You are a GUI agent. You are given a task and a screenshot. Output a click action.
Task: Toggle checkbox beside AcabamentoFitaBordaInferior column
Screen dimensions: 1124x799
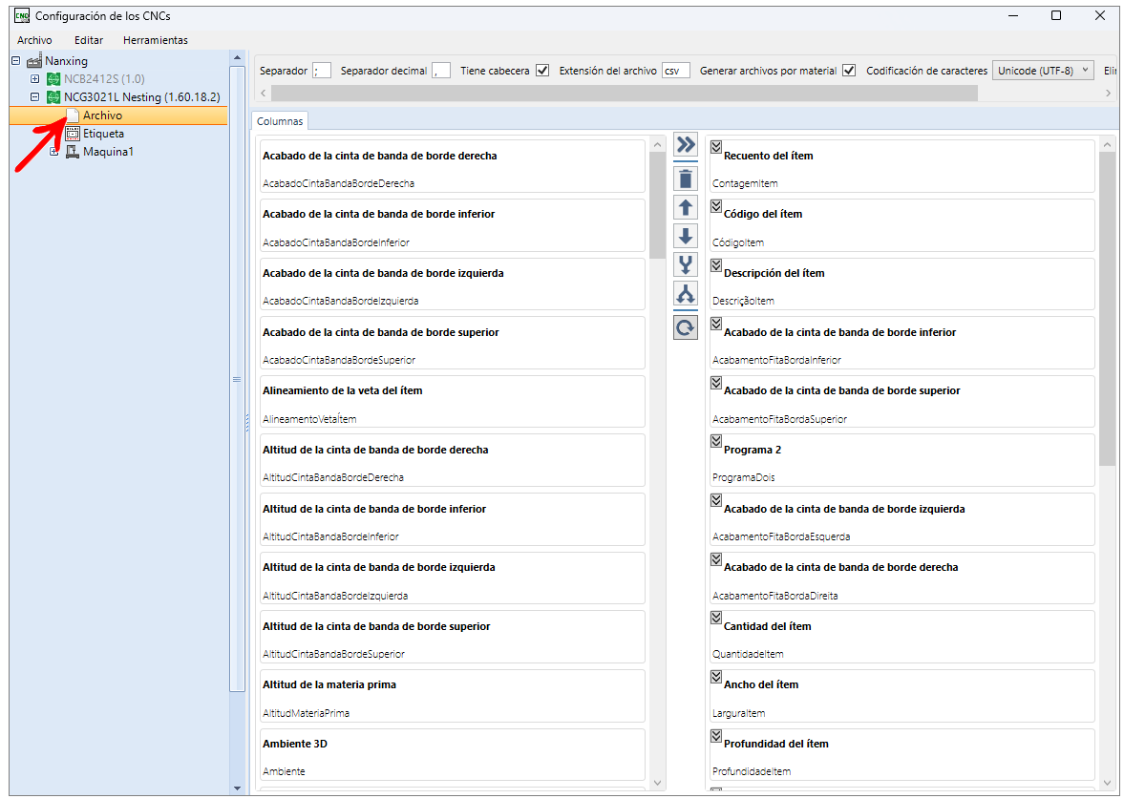tap(716, 324)
